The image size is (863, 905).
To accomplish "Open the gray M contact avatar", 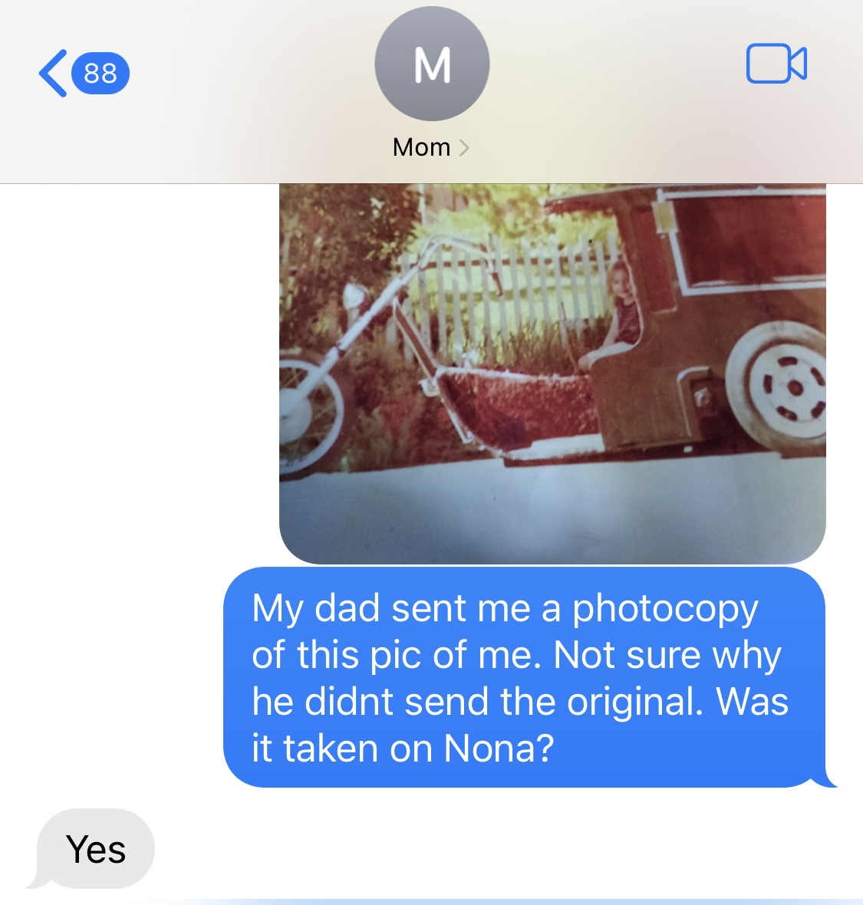I will [x=432, y=64].
